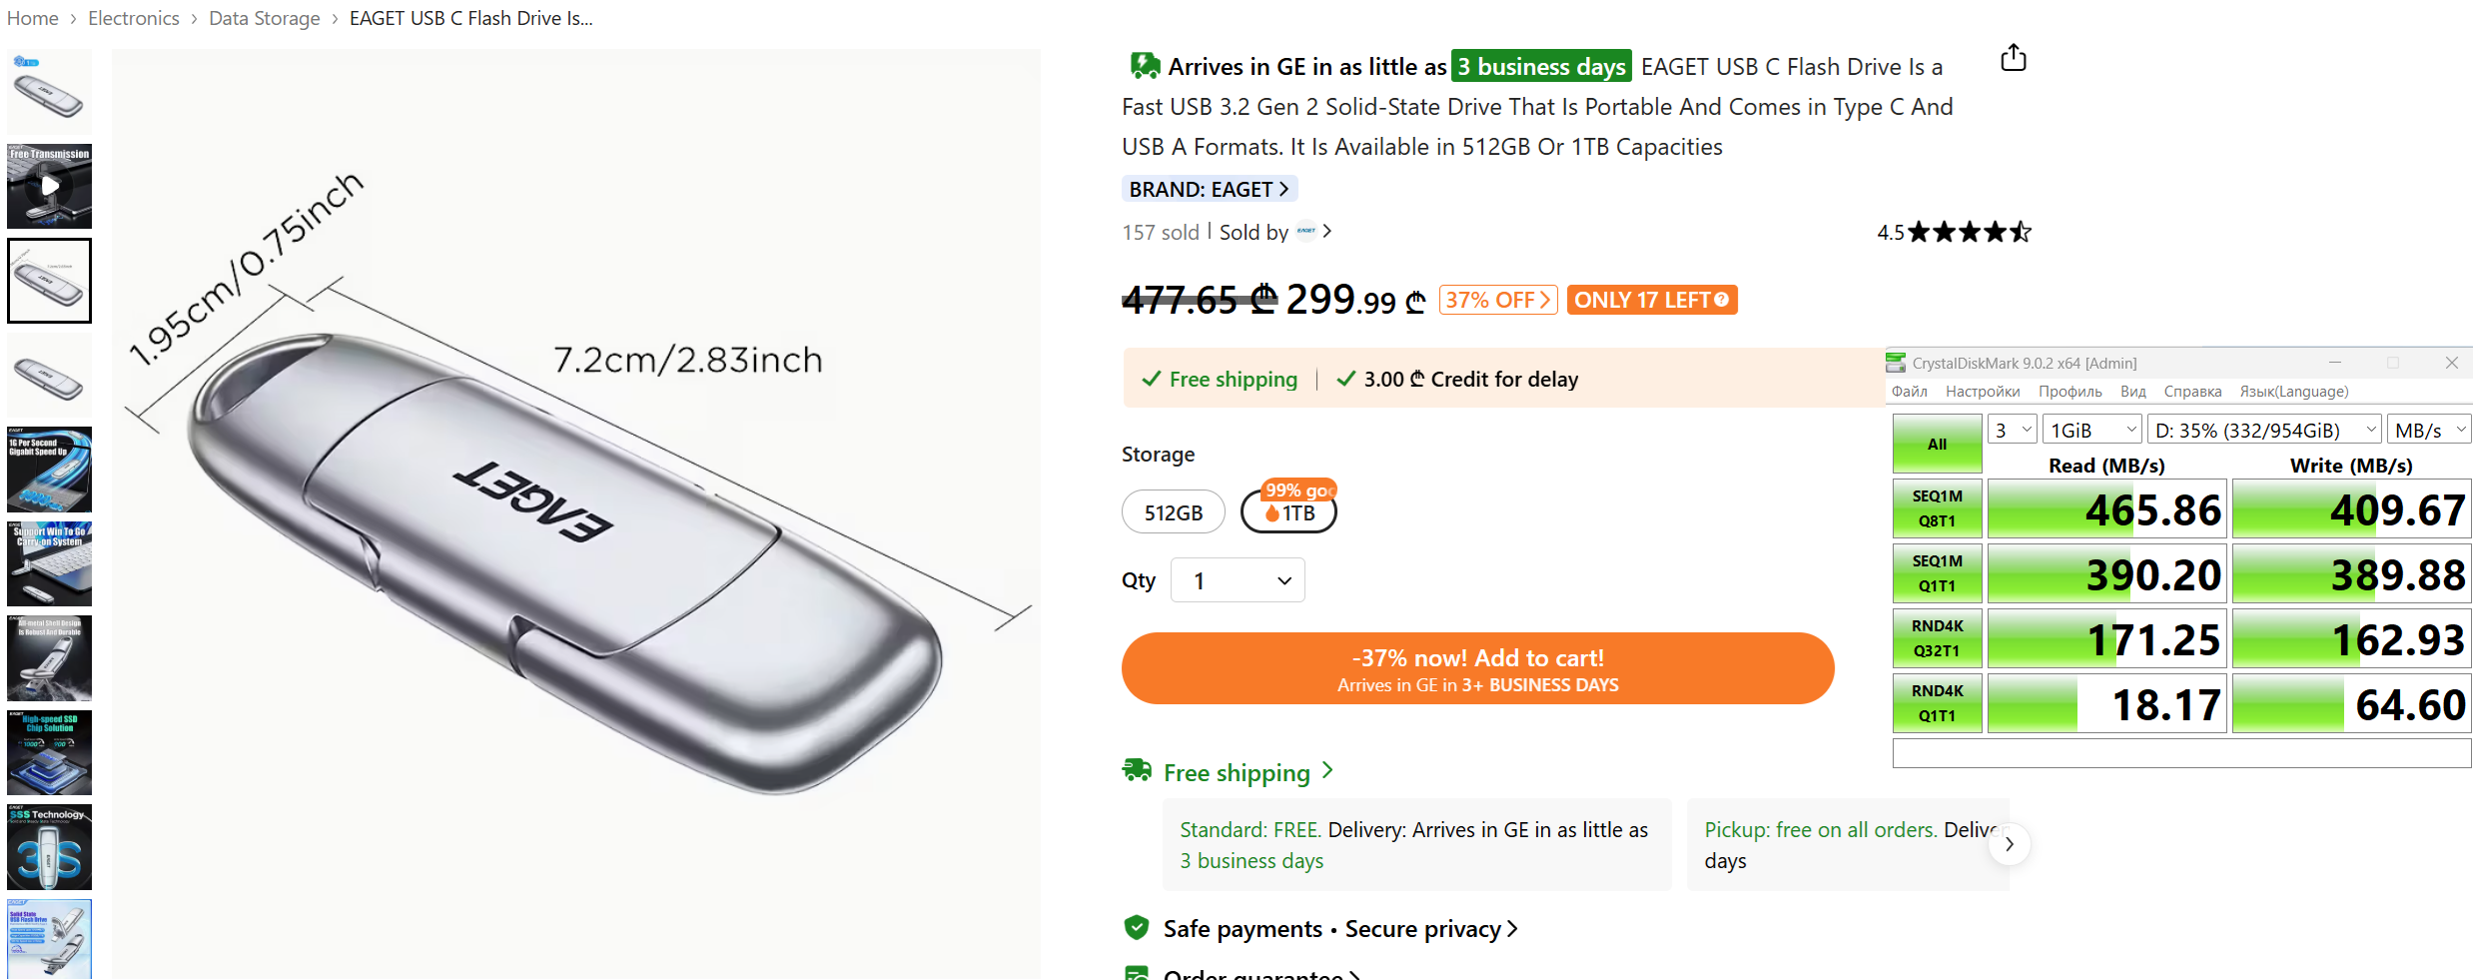Run the SEQ1M Q8T1 benchmark test
The image size is (2473, 980).
[1936, 508]
